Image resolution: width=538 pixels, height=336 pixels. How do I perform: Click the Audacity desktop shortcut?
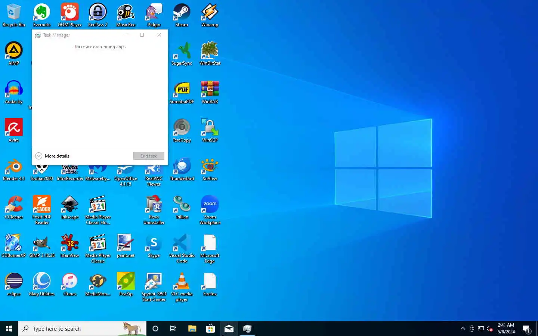[14, 92]
